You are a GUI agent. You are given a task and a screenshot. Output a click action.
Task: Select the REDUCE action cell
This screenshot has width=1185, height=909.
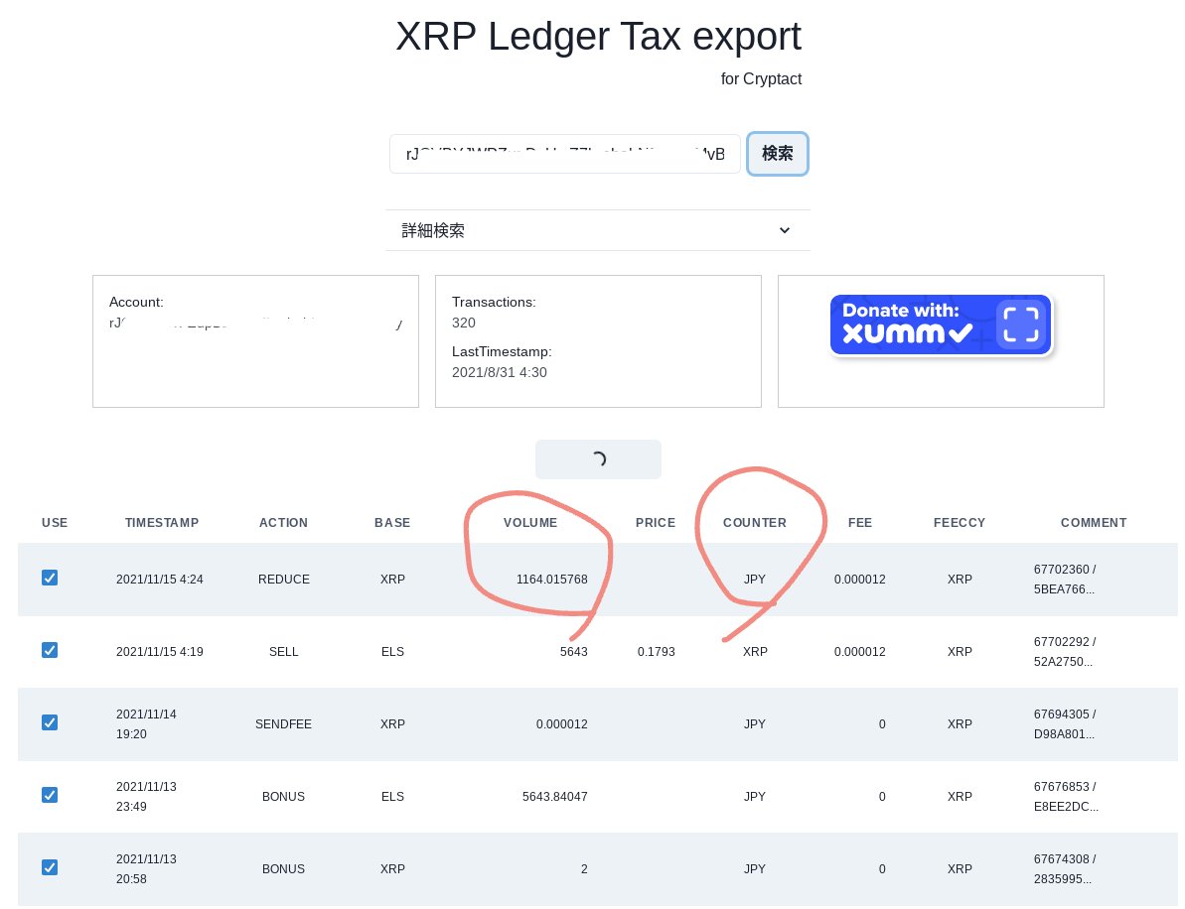[x=283, y=580]
